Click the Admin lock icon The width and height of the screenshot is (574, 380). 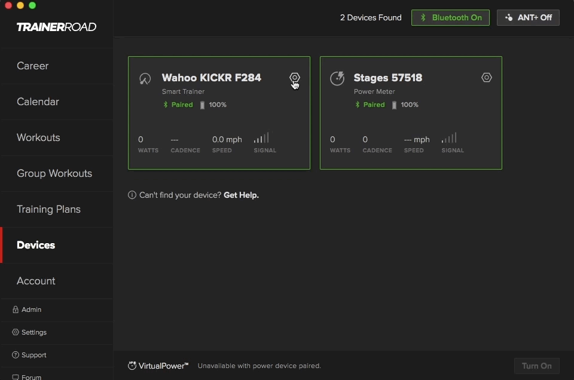point(16,309)
